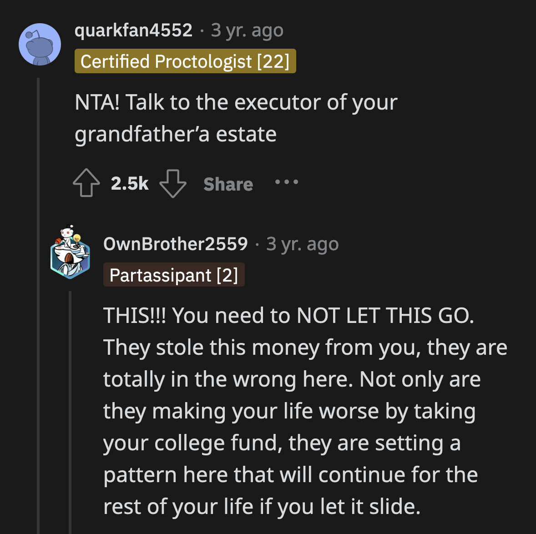Image resolution: width=536 pixels, height=534 pixels.
Task: Click the upvote arrow on quarkfan4552's comment
Action: 86,183
